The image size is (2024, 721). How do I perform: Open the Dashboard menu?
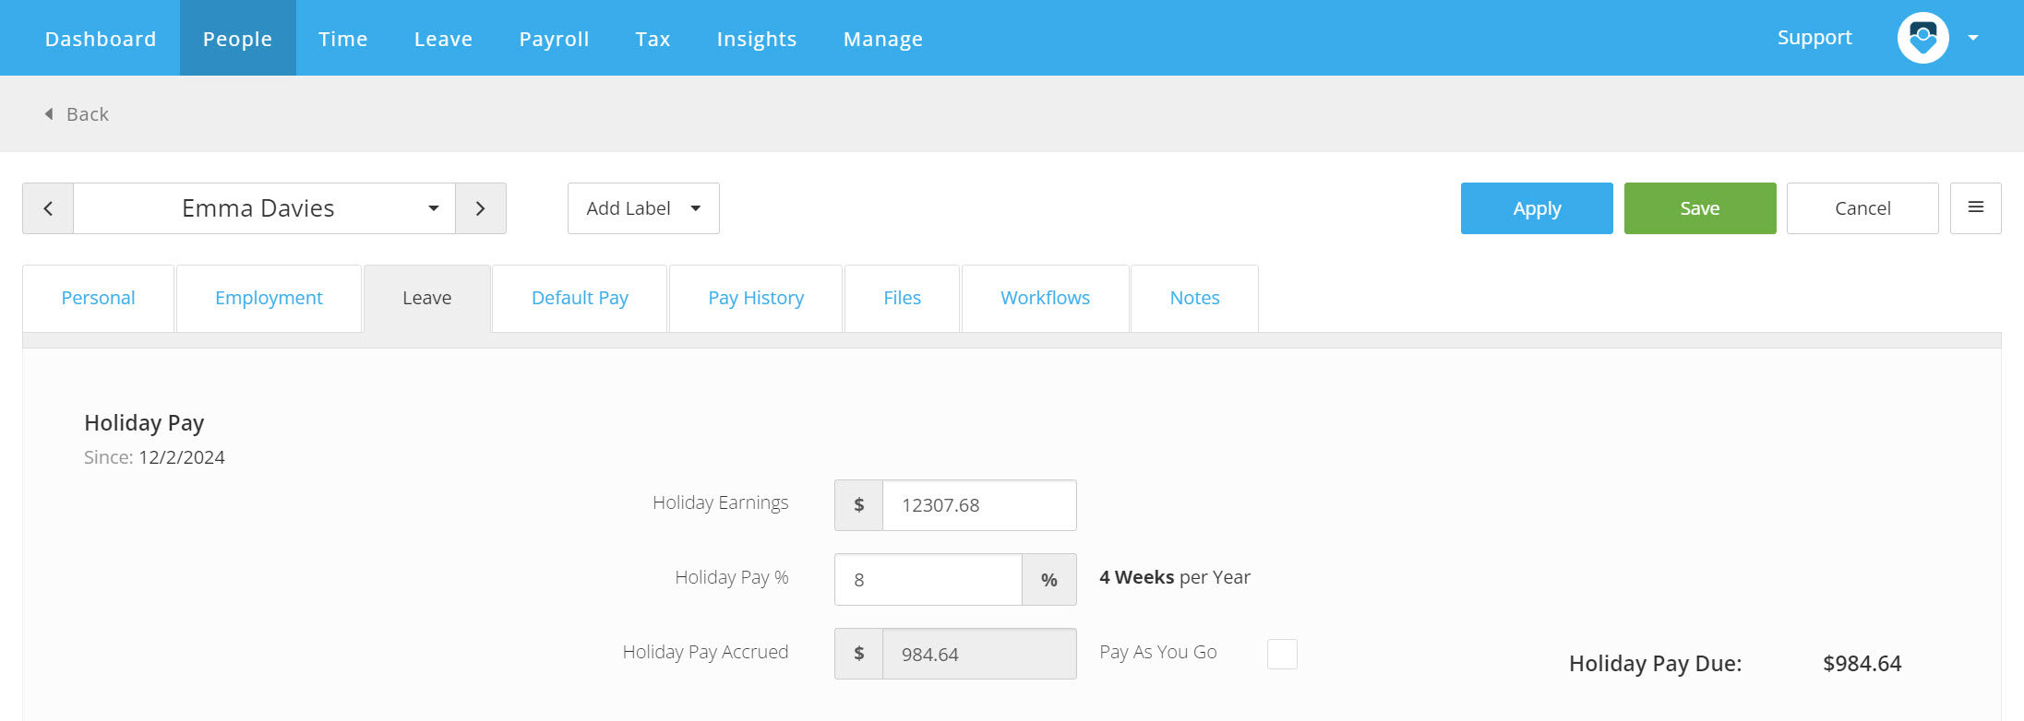point(101,39)
